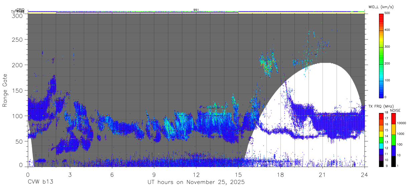
Task: Click the 21 hour tick on the UT axis
Action: tap(322, 174)
